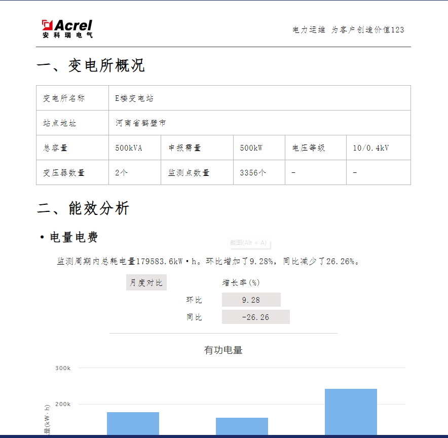
Task: Click the 月度对比 label button
Action: point(146,282)
